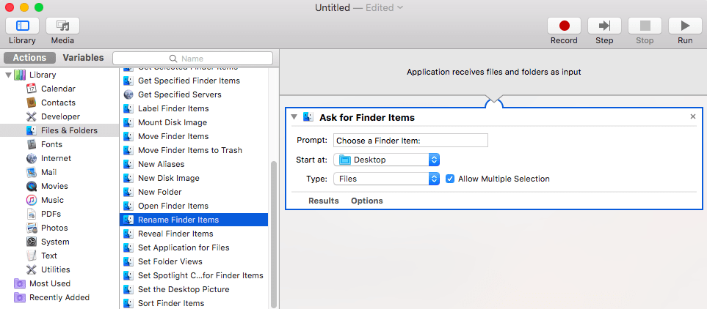
Task: Collapse the Library tree disclosure triangle
Action: (x=9, y=75)
